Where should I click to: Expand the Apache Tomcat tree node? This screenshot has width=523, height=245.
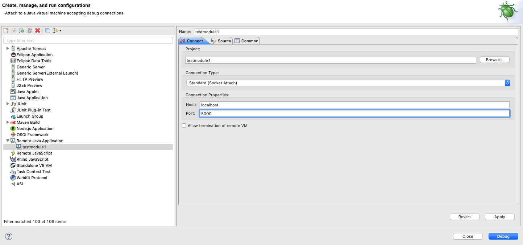click(8, 48)
